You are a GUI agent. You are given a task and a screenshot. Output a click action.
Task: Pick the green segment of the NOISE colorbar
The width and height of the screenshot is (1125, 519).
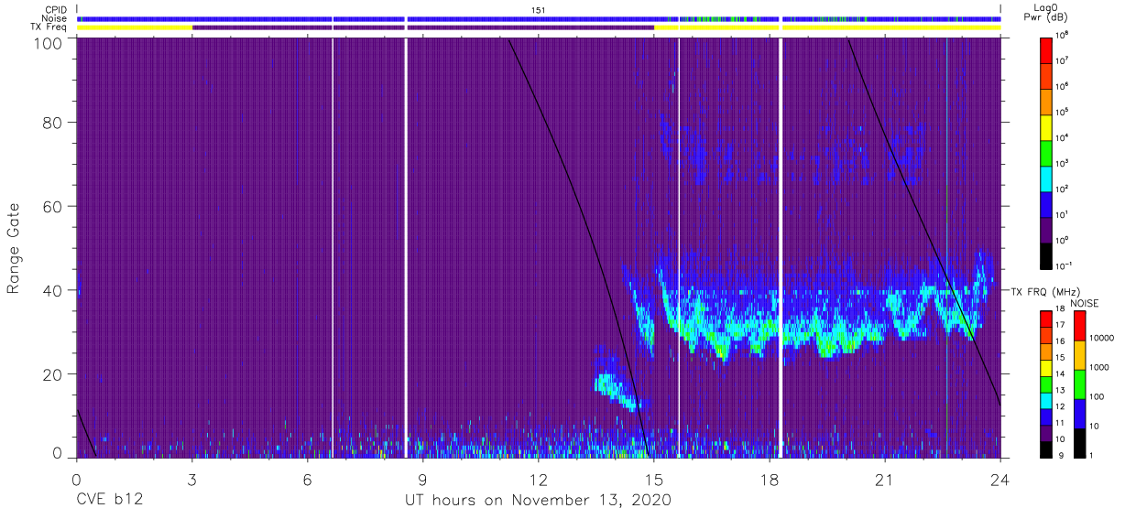pyautogui.click(x=1081, y=384)
